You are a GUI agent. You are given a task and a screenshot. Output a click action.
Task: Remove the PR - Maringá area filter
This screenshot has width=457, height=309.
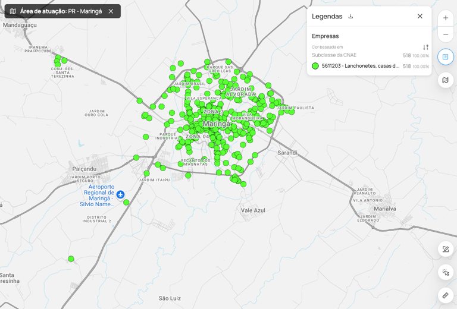coord(111,11)
